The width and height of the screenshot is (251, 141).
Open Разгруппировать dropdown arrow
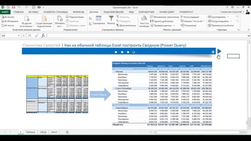(x=231, y=21)
